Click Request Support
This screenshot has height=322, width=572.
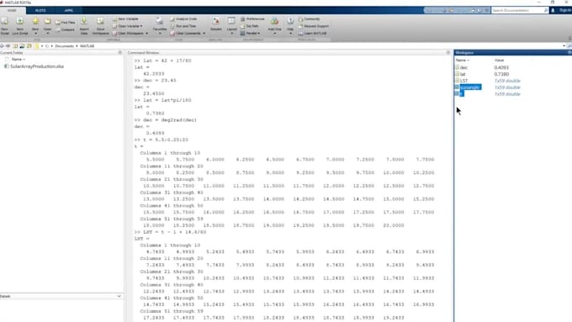pos(314,26)
